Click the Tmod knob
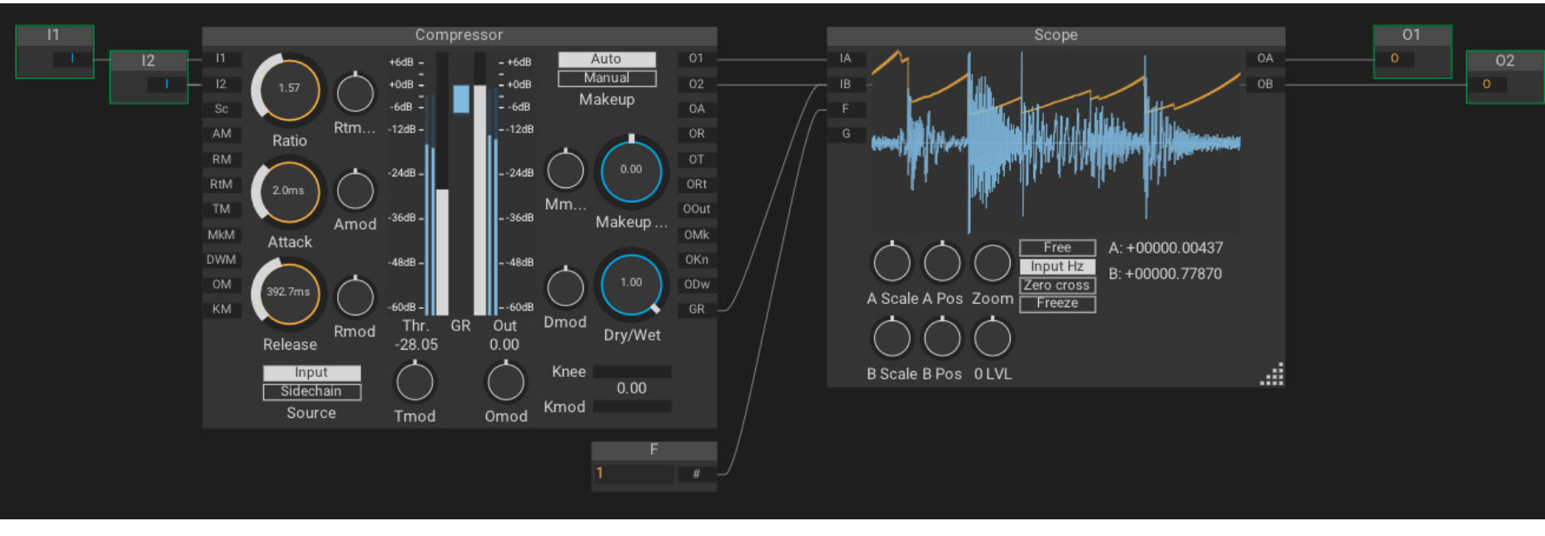1545x536 pixels. (x=415, y=383)
